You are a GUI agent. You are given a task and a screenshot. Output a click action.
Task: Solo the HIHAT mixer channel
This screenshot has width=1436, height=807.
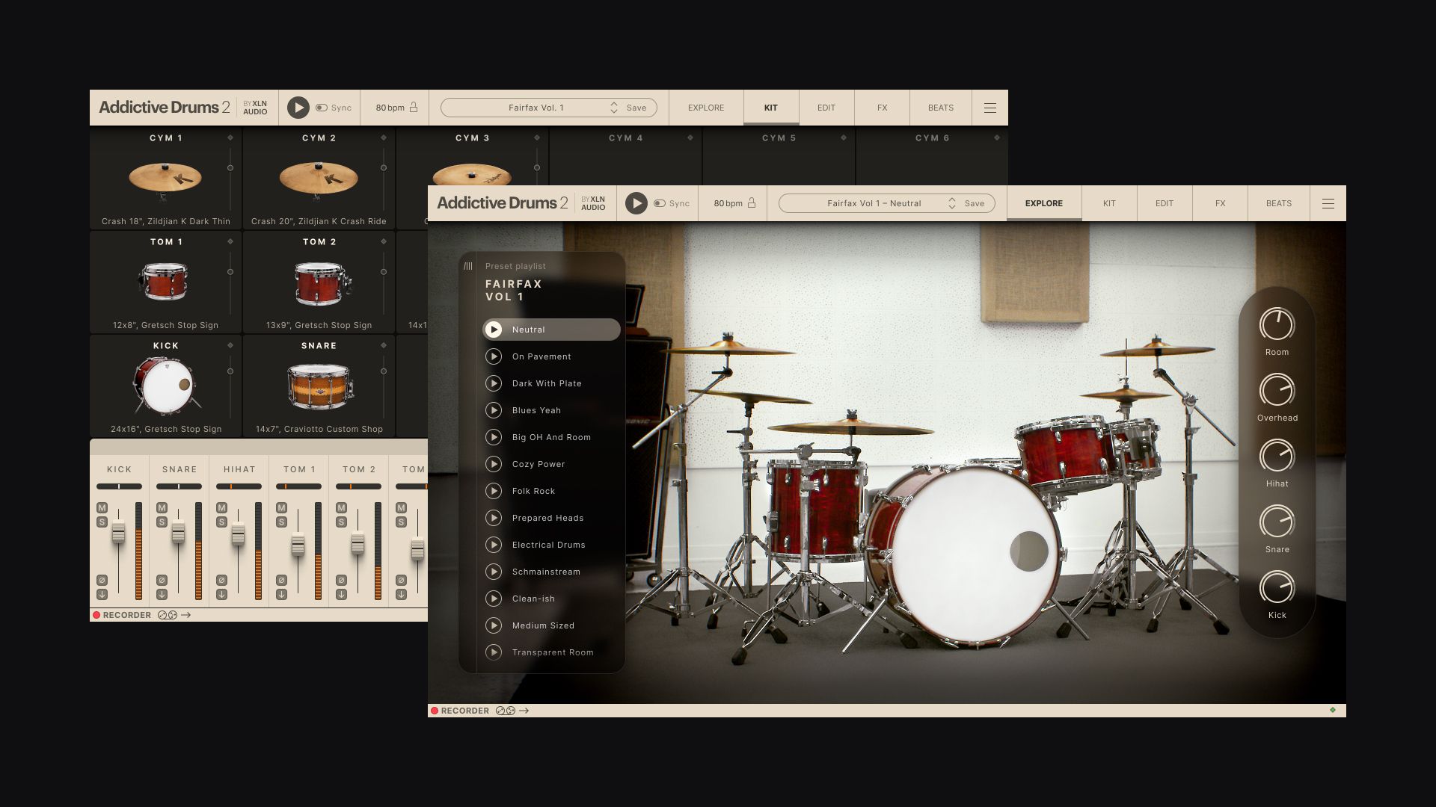coord(221,522)
